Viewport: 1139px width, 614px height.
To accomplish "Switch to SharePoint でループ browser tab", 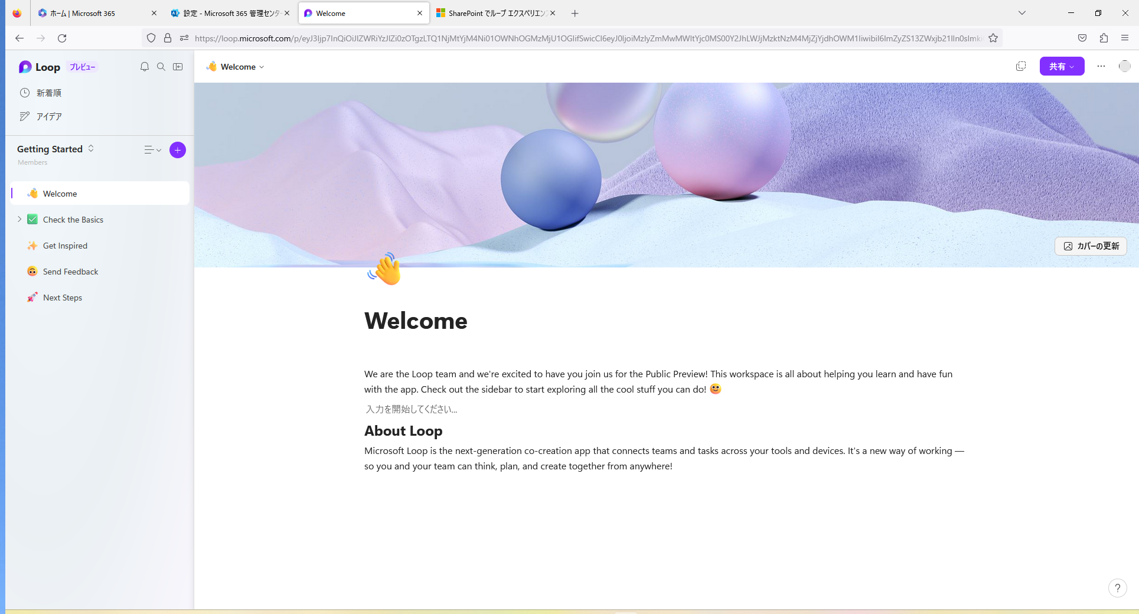I will click(x=496, y=13).
